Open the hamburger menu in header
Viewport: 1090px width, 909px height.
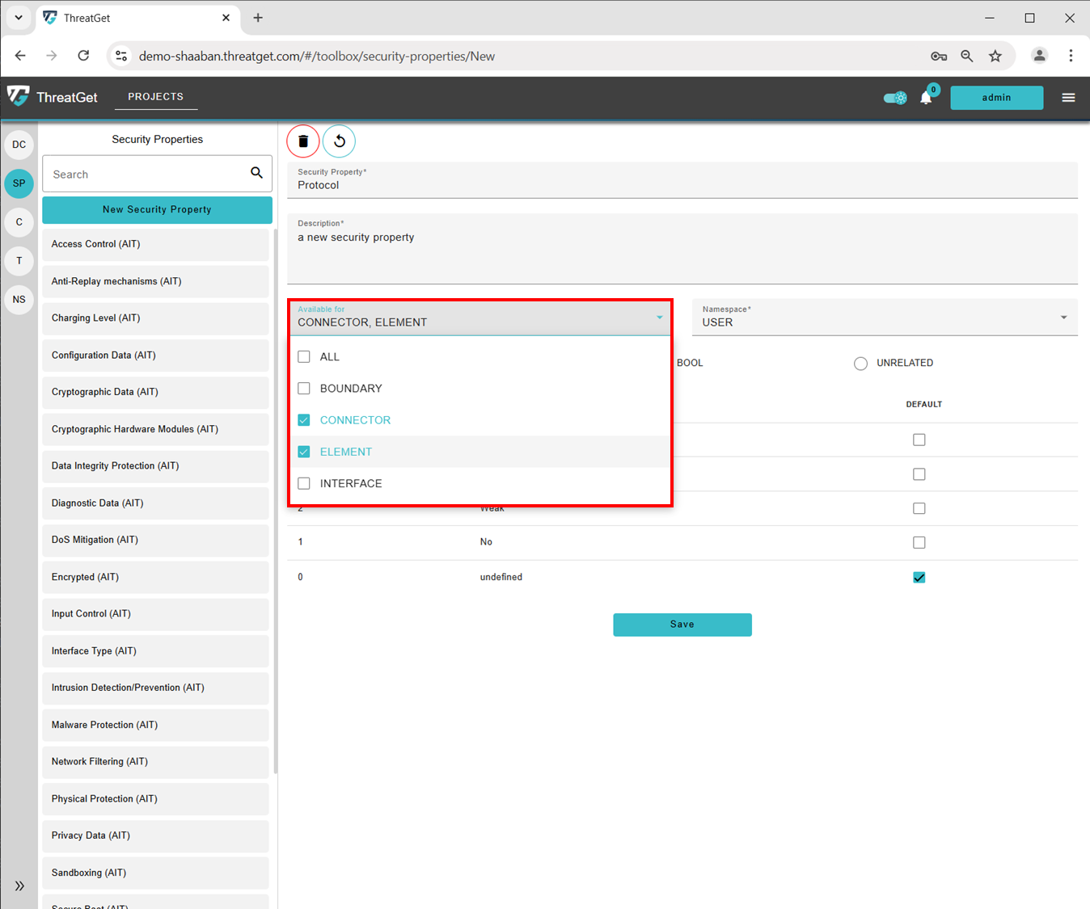point(1068,98)
